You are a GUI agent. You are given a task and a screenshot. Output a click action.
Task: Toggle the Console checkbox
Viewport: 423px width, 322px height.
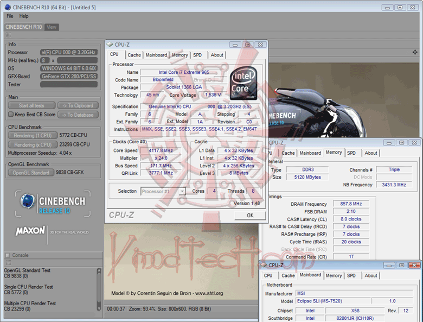(x=8, y=255)
